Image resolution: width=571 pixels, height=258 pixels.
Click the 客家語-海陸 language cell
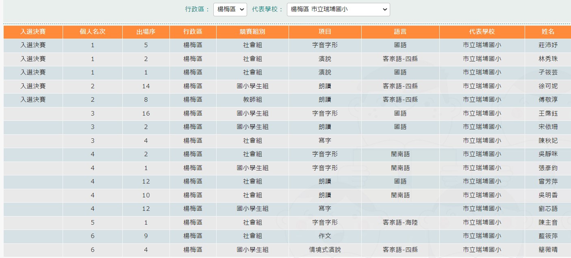coord(400,223)
